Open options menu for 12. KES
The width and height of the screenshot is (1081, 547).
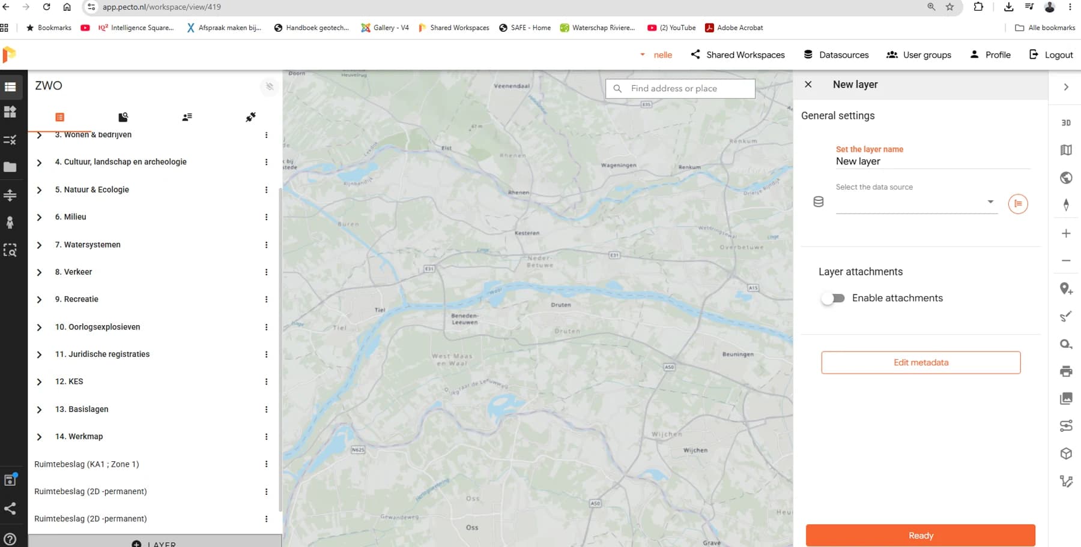[266, 381]
